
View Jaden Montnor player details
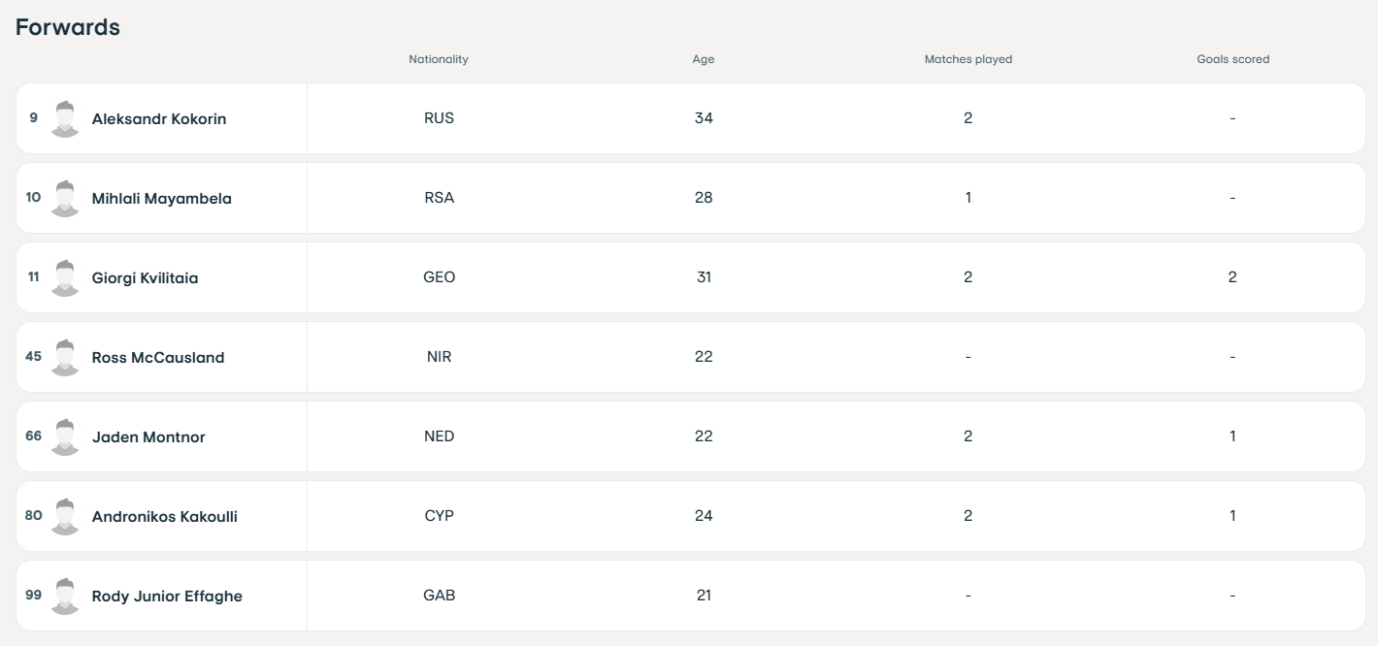tap(148, 437)
